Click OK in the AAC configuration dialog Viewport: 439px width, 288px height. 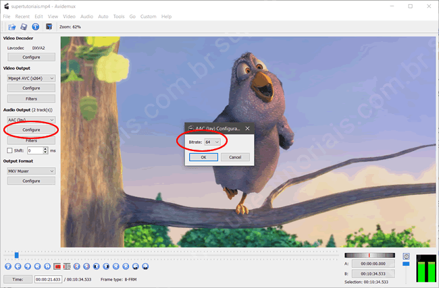coord(203,156)
